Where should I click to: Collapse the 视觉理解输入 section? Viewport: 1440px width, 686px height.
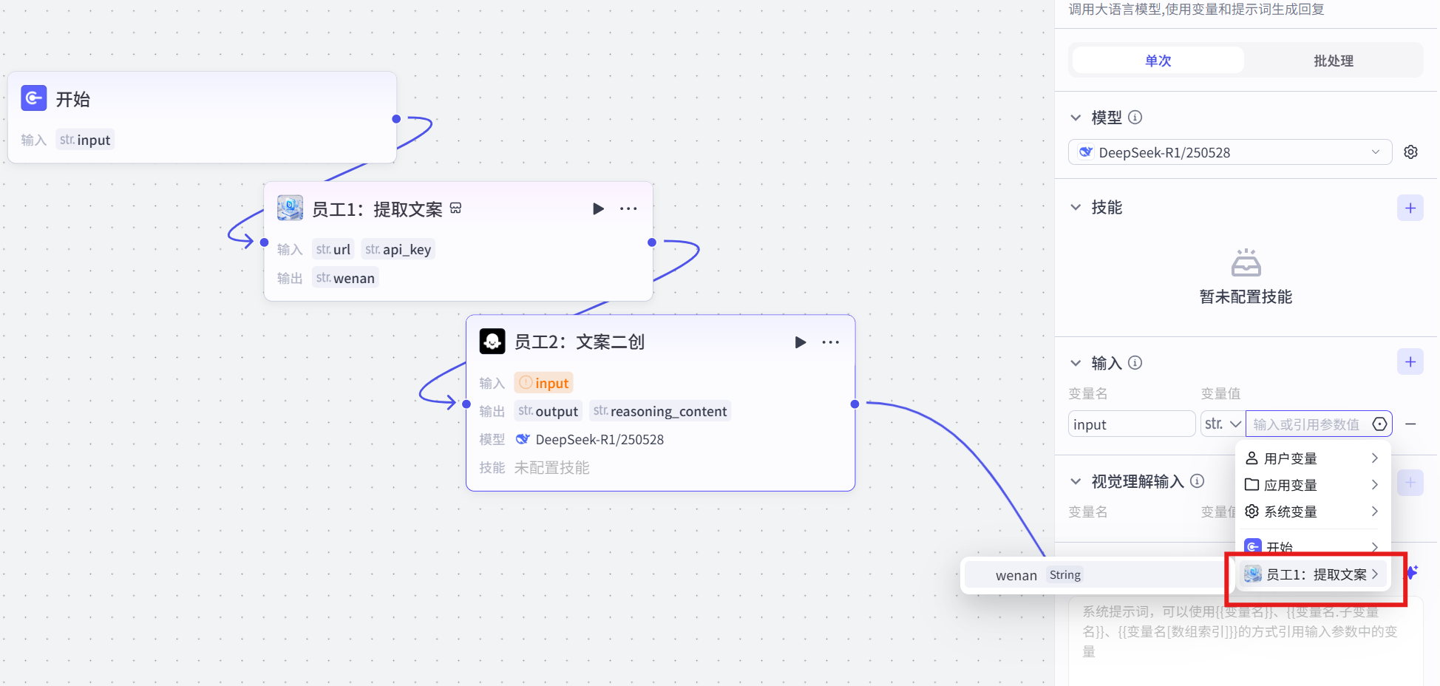(x=1076, y=482)
